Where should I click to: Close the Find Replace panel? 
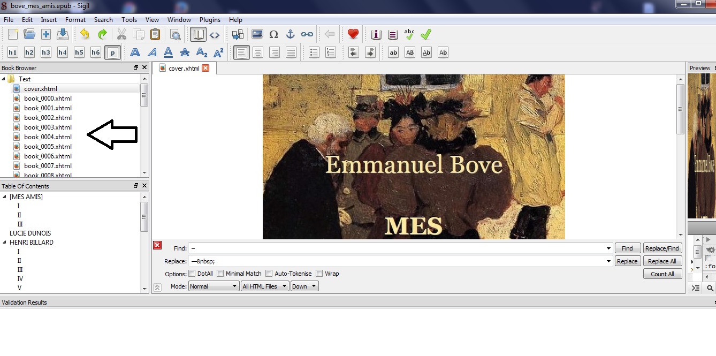[x=157, y=245]
